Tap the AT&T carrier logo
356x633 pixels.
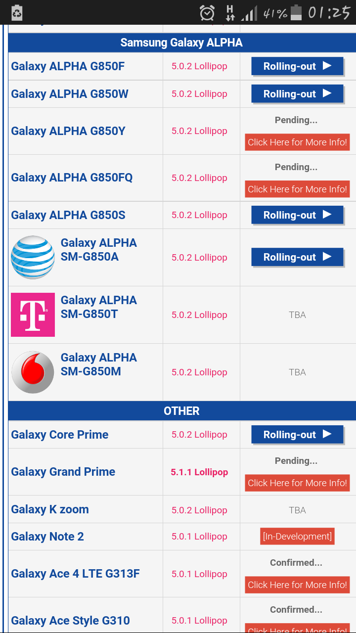tap(33, 257)
